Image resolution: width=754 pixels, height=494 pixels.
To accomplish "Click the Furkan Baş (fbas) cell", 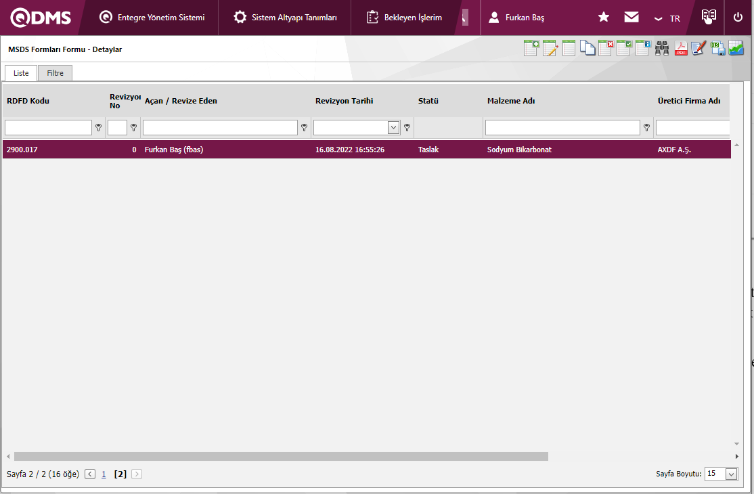I will click(x=174, y=150).
